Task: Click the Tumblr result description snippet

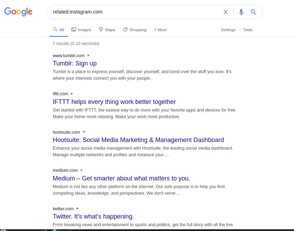Action: tap(142, 75)
